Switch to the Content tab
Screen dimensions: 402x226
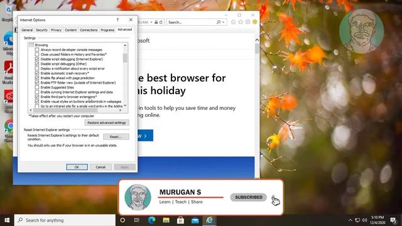click(70, 30)
